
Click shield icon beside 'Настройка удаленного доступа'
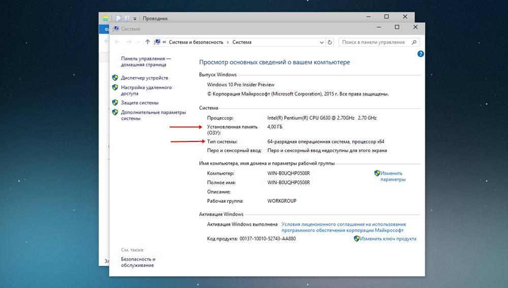pyautogui.click(x=115, y=87)
